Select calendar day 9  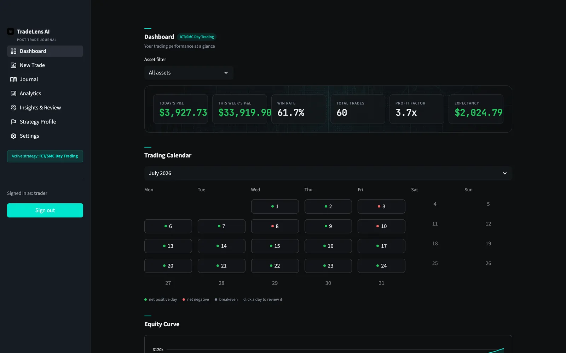pos(328,226)
